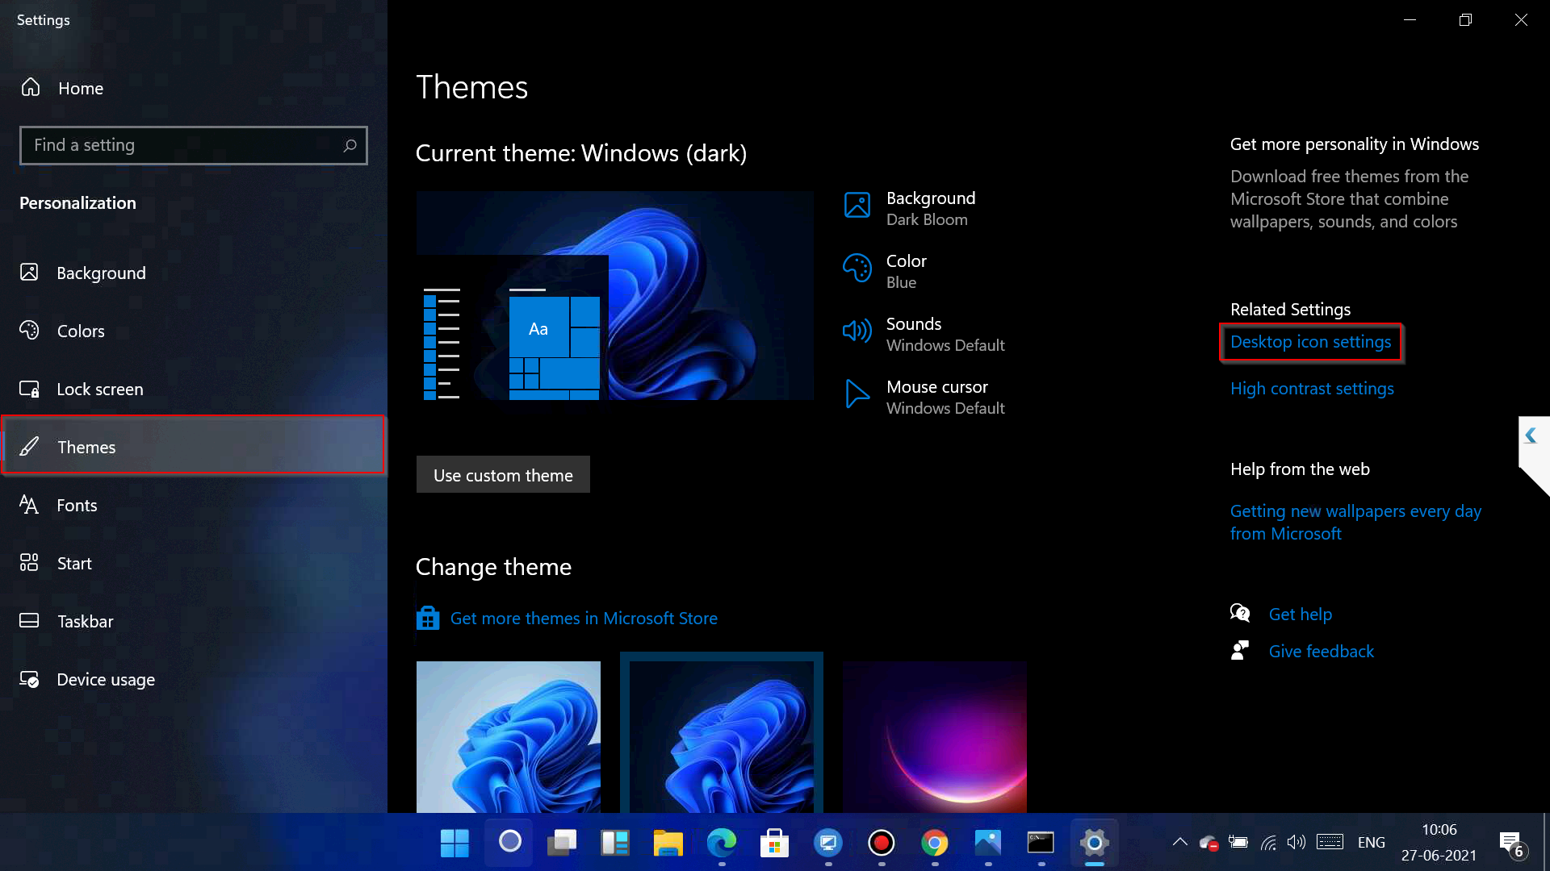Viewport: 1550px width, 871px height.
Task: Select the purple glow theme thumbnail
Action: 933,735
